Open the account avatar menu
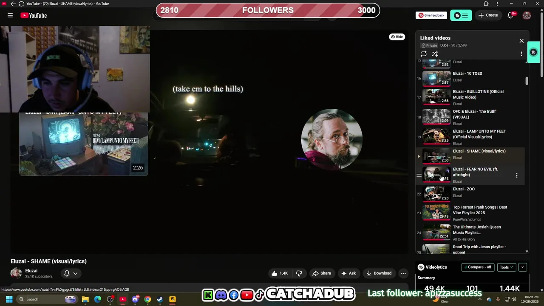Image resolution: width=544 pixels, height=306 pixels. pos(527,15)
